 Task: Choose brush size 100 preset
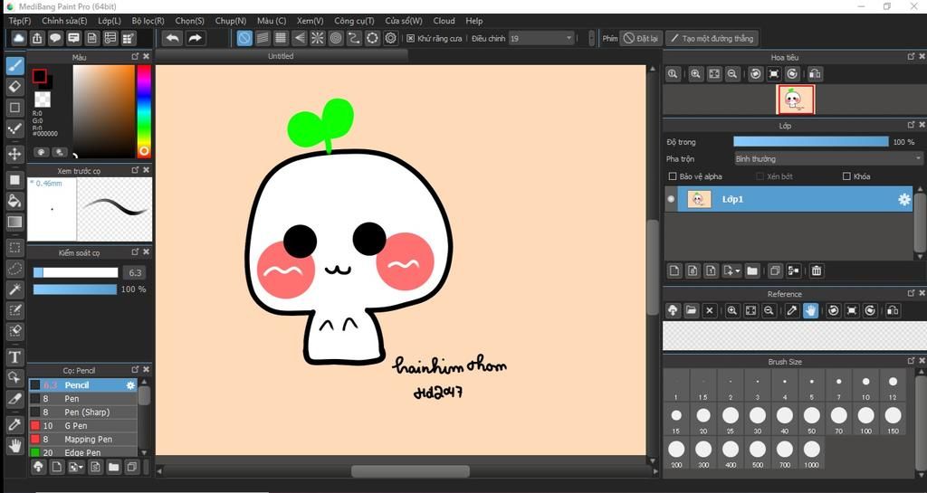pos(865,420)
